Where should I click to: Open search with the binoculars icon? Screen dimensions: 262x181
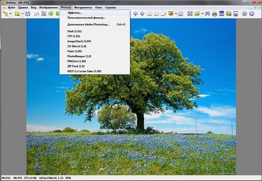[207, 14]
